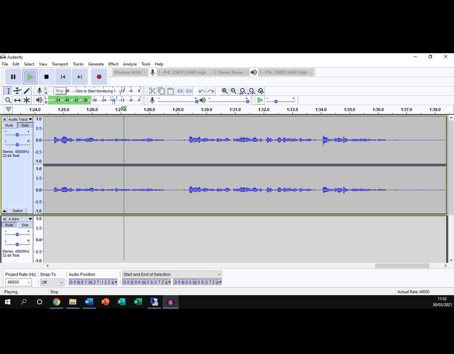Select the Envelope tool

[17, 91]
